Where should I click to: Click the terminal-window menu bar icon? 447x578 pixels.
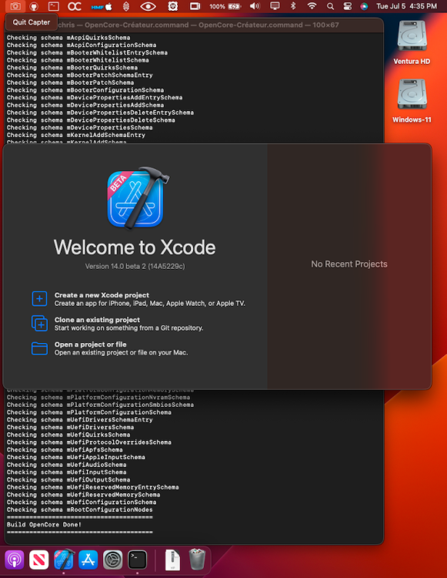coord(54,6)
